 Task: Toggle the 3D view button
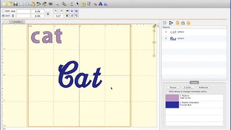[51, 4]
